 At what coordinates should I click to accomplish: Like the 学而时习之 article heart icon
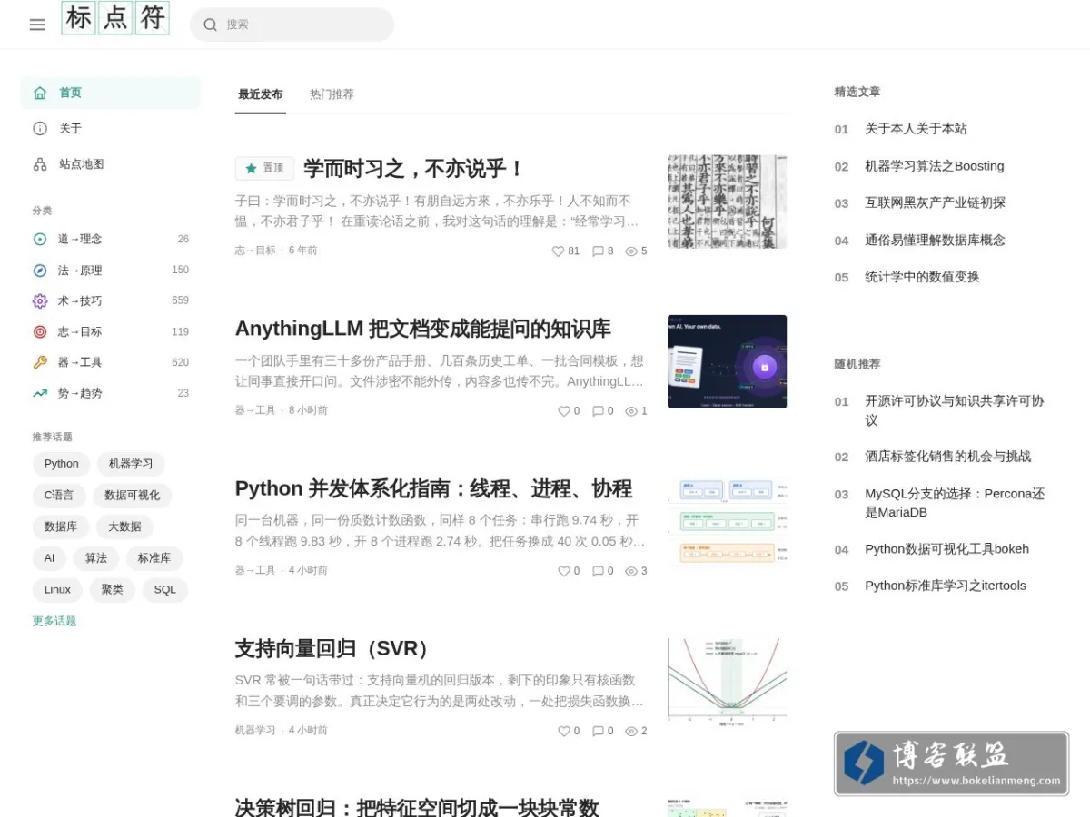click(559, 251)
